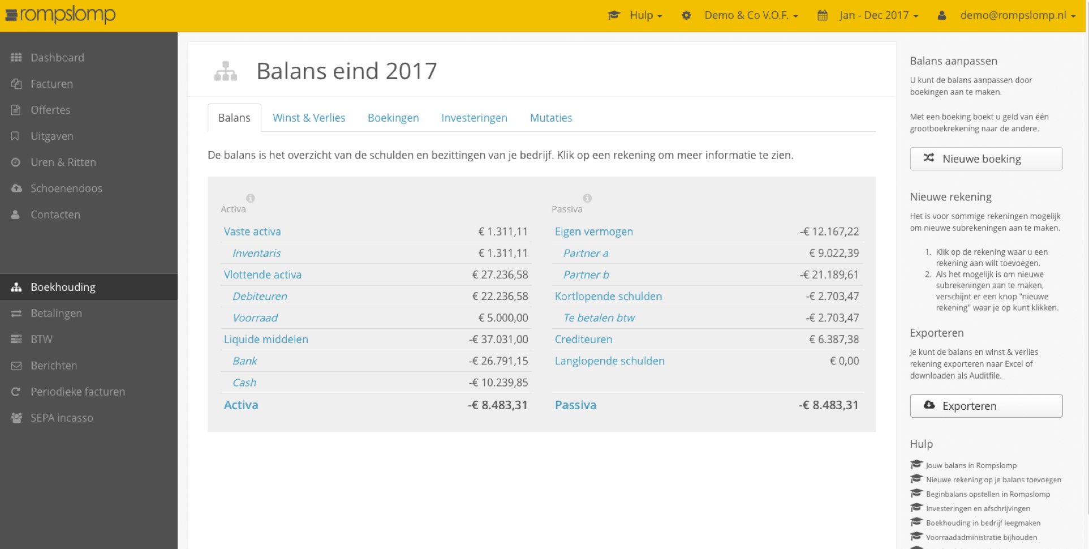Open the Cash subaccount

coord(244,383)
